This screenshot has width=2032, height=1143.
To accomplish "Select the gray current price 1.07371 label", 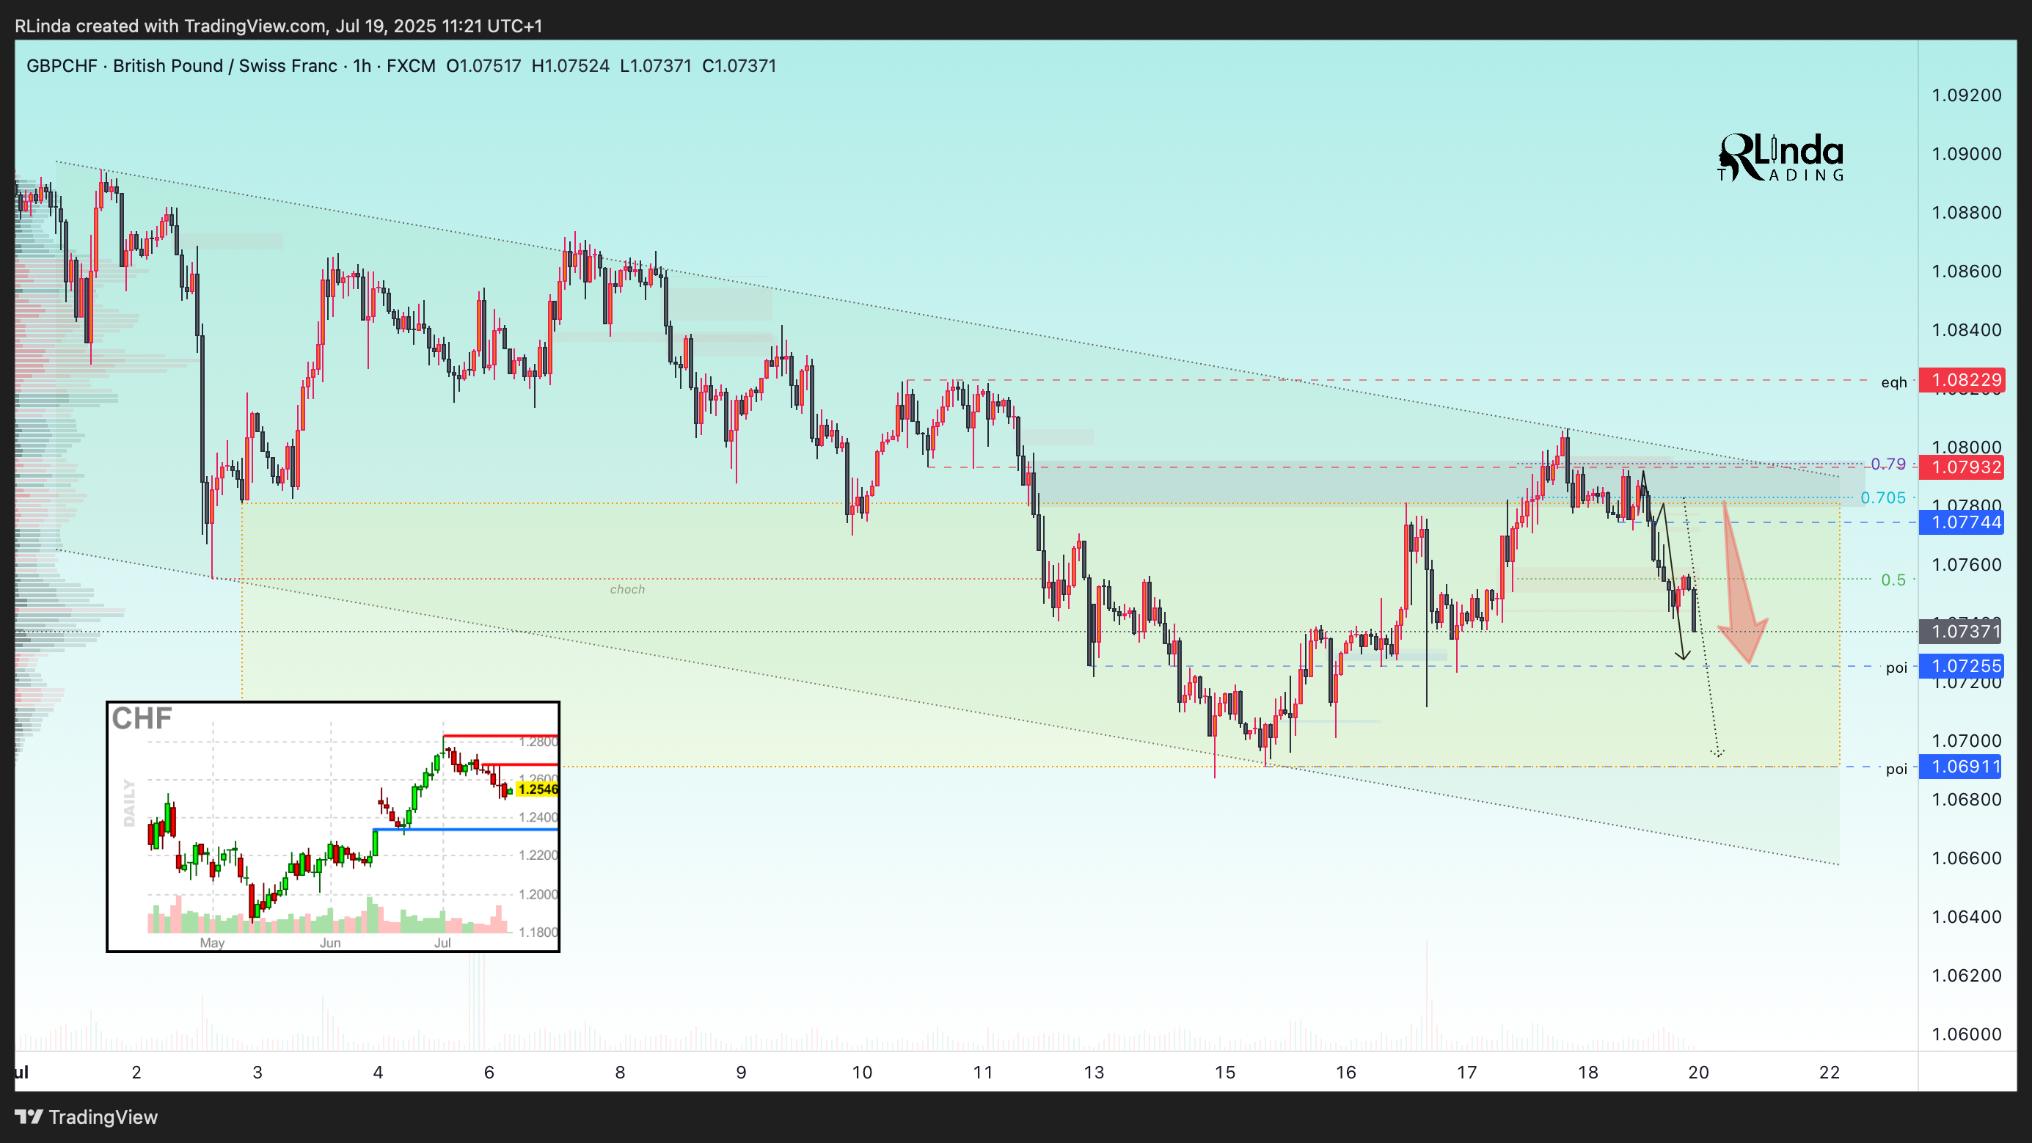I will point(1961,631).
